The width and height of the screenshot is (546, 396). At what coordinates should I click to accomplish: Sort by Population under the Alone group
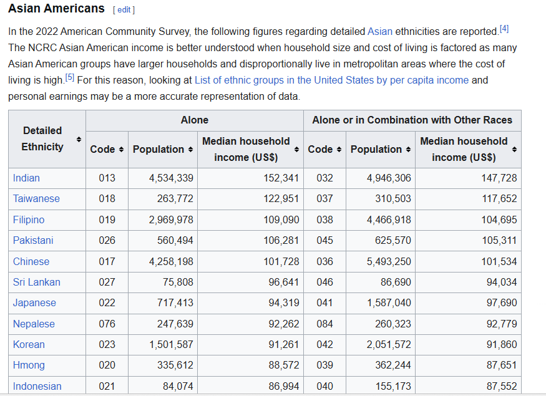point(190,150)
